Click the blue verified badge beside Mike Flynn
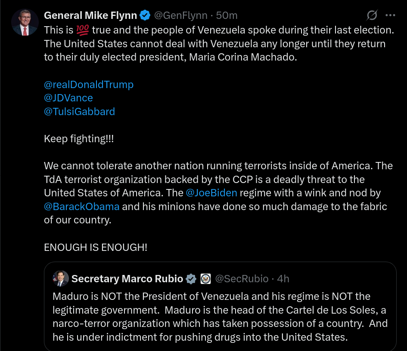 (x=145, y=15)
